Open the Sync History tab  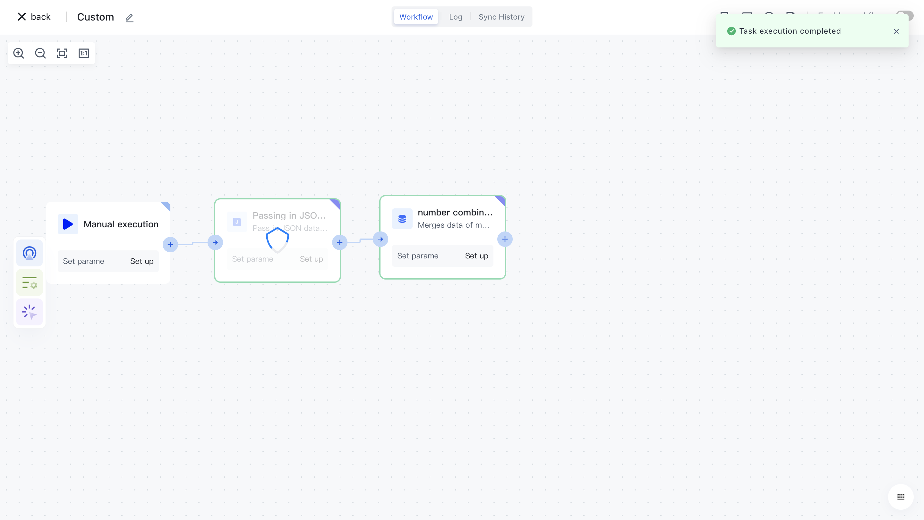pyautogui.click(x=501, y=17)
